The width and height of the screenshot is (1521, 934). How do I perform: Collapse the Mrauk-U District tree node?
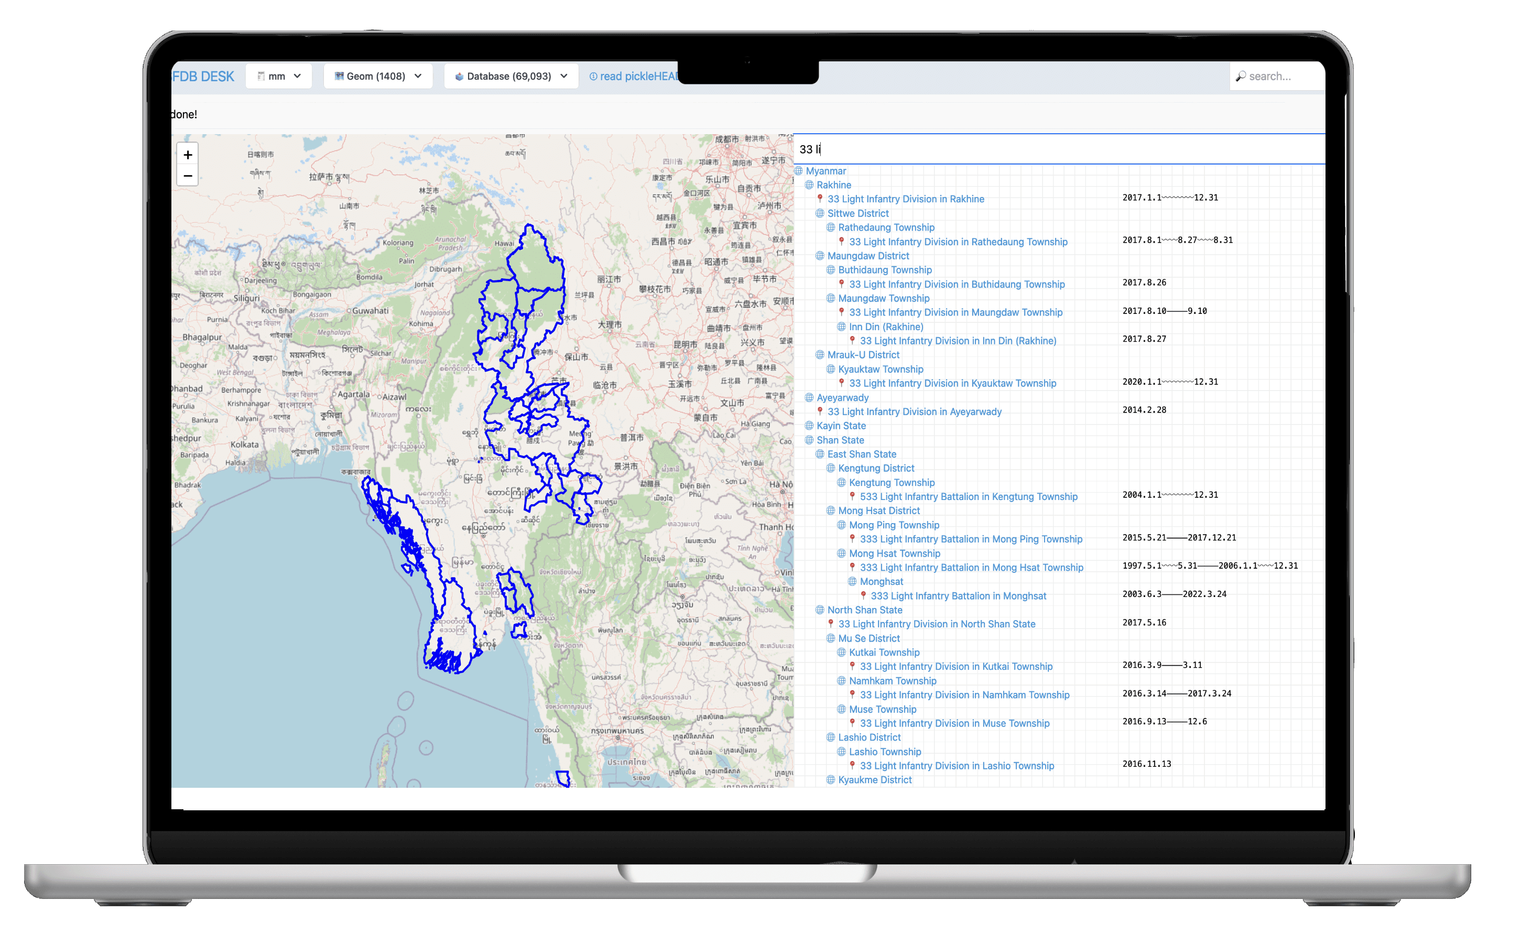click(820, 354)
